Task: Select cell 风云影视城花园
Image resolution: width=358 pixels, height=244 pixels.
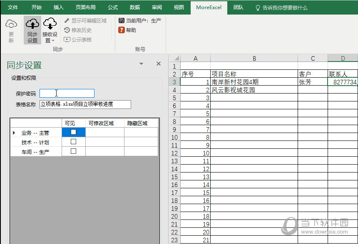Action: [254, 90]
